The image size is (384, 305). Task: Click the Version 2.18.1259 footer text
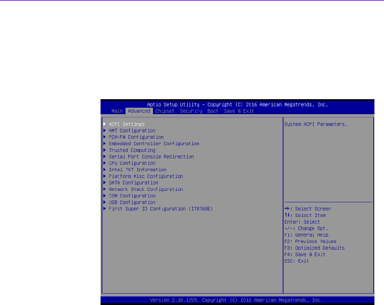point(236,300)
